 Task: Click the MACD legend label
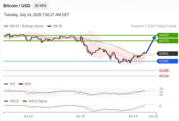15,101
